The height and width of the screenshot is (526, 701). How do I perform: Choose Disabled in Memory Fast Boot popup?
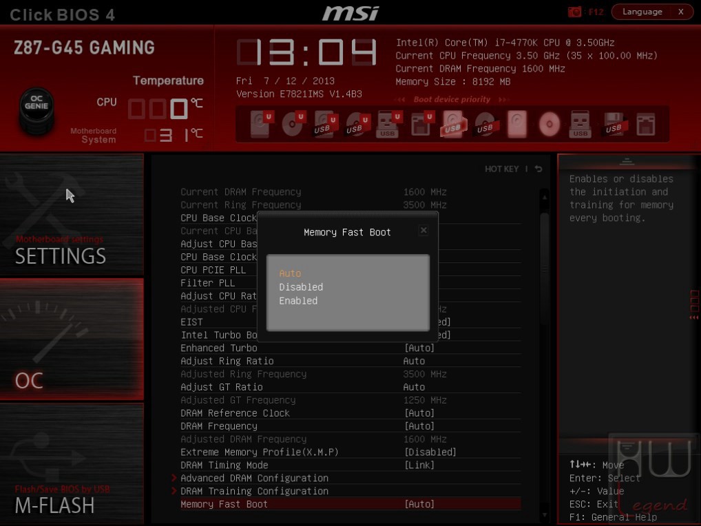[301, 287]
